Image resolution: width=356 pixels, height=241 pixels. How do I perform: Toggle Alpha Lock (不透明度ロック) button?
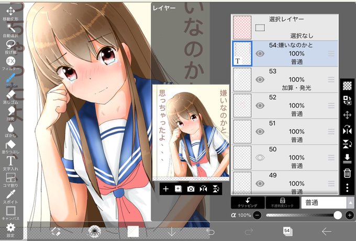(x=282, y=203)
